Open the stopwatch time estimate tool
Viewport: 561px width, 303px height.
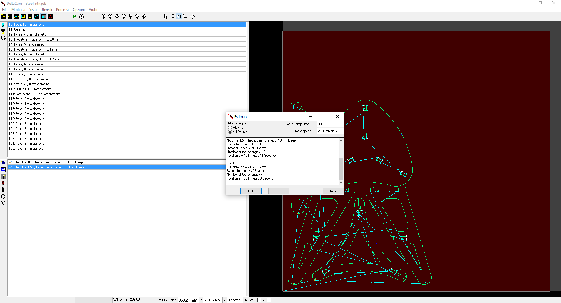click(x=82, y=16)
